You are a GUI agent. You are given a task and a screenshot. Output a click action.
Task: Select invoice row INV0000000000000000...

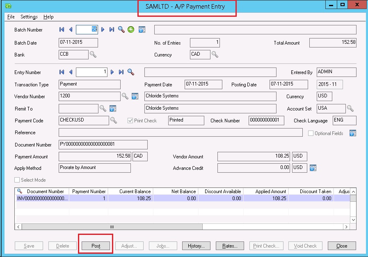[182, 198]
